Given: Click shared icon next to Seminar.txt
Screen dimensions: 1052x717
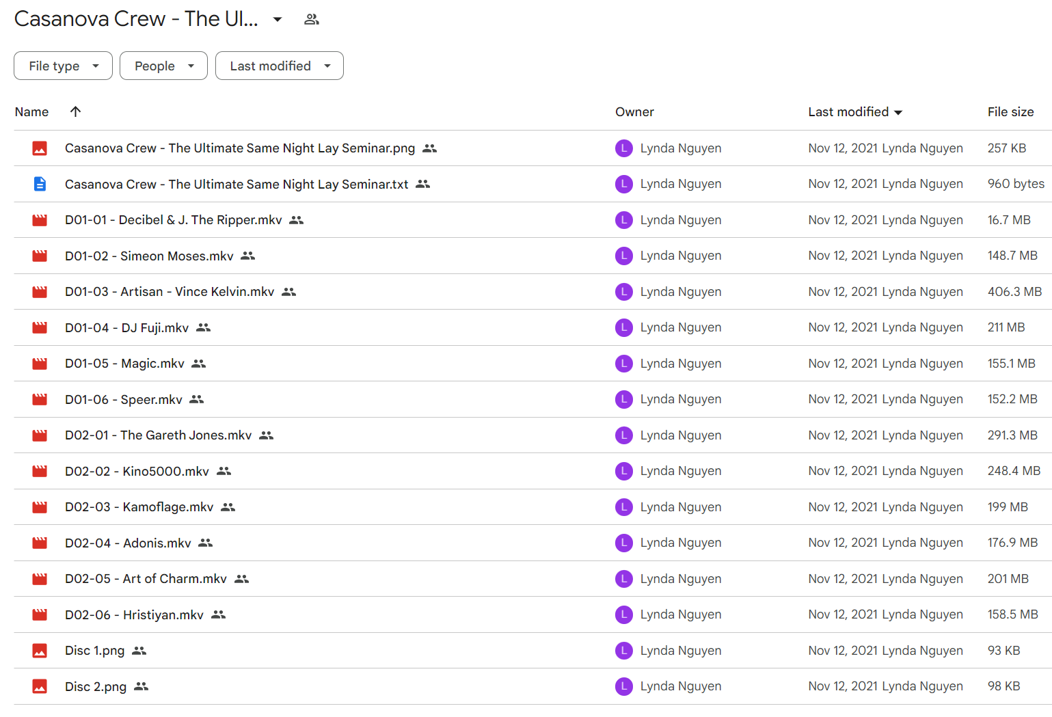Looking at the screenshot, I should (423, 184).
